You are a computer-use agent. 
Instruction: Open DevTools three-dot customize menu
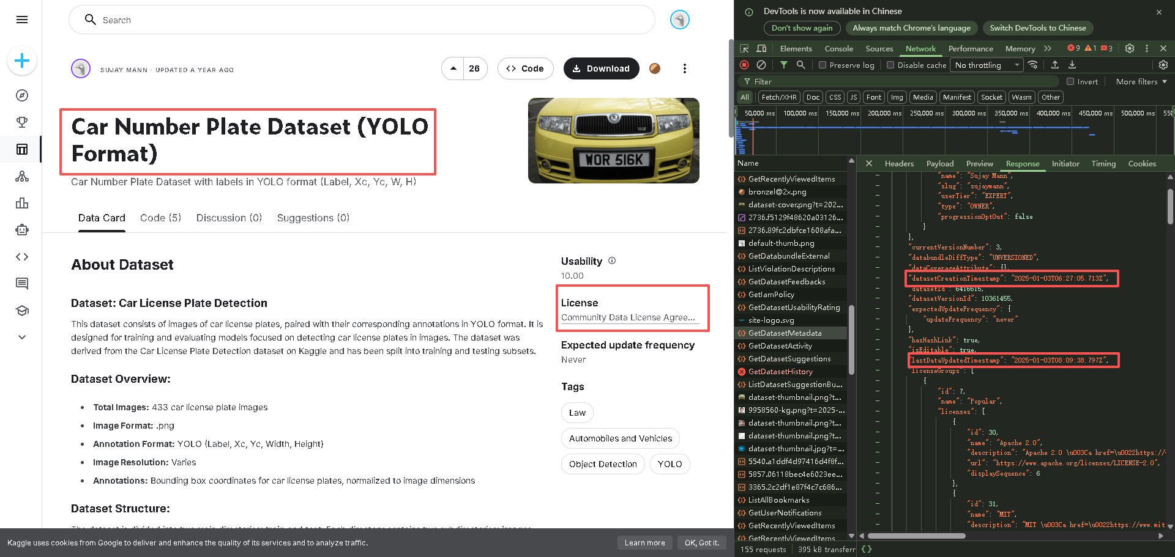(x=1147, y=48)
